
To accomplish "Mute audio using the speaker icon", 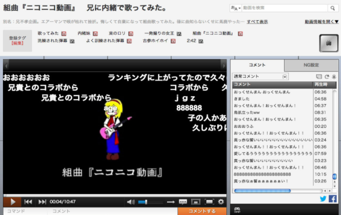I will point(131,202).
